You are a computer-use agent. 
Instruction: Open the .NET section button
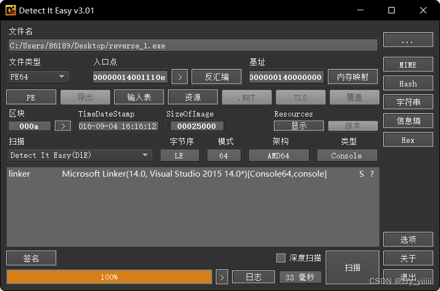pyautogui.click(x=247, y=97)
